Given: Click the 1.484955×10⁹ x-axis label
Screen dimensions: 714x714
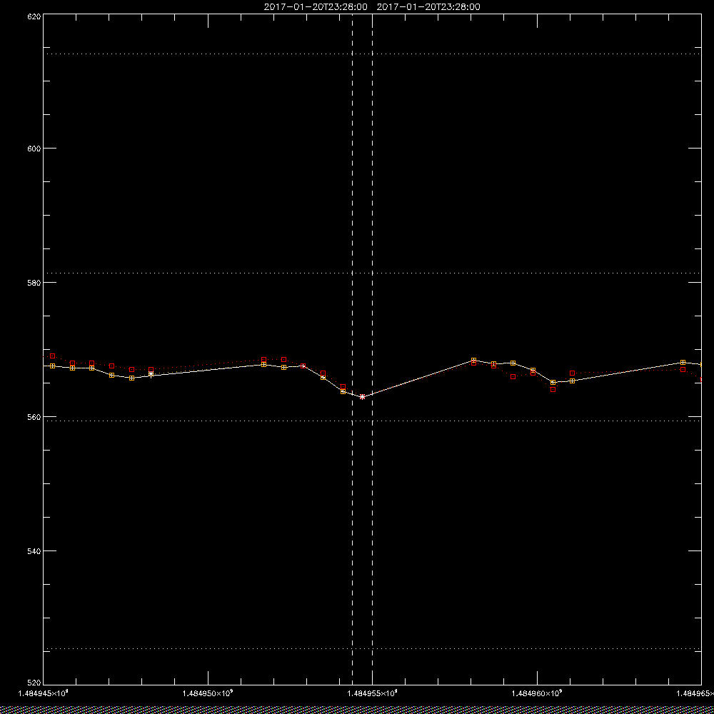Looking at the screenshot, I should click(373, 693).
